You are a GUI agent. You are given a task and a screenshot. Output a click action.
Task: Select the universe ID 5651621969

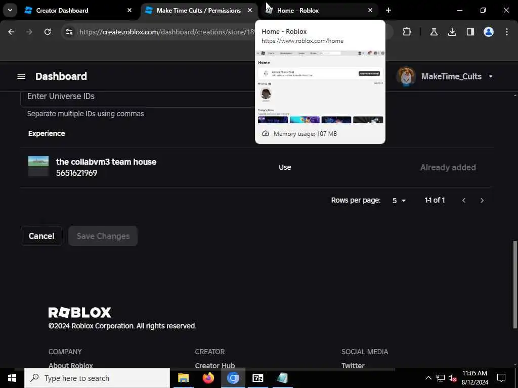click(77, 173)
